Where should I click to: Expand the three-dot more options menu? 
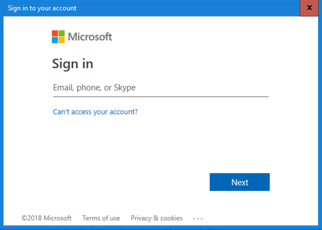click(198, 219)
